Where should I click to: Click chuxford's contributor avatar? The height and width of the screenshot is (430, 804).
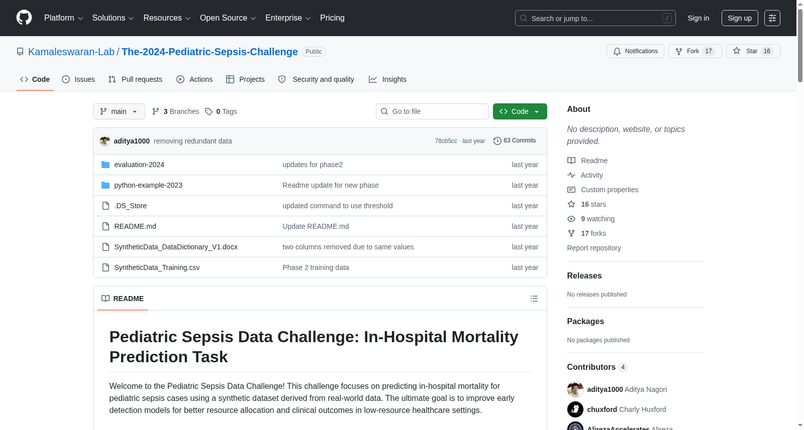tap(575, 409)
